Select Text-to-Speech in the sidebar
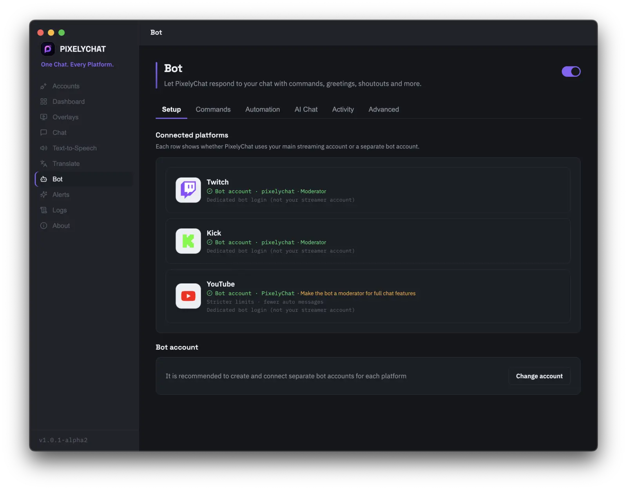627x490 pixels. (x=84, y=148)
